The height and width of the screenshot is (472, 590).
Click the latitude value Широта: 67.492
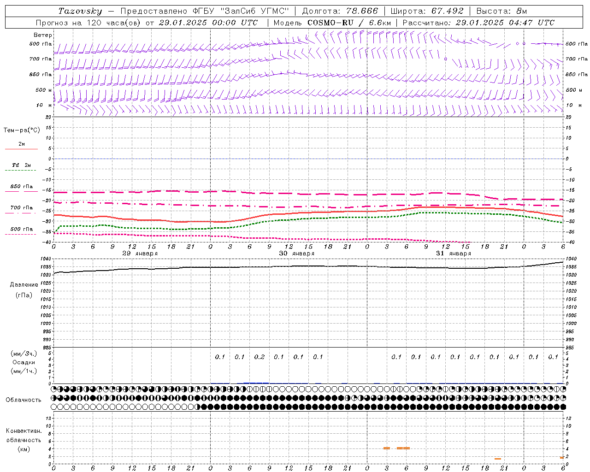(427, 11)
